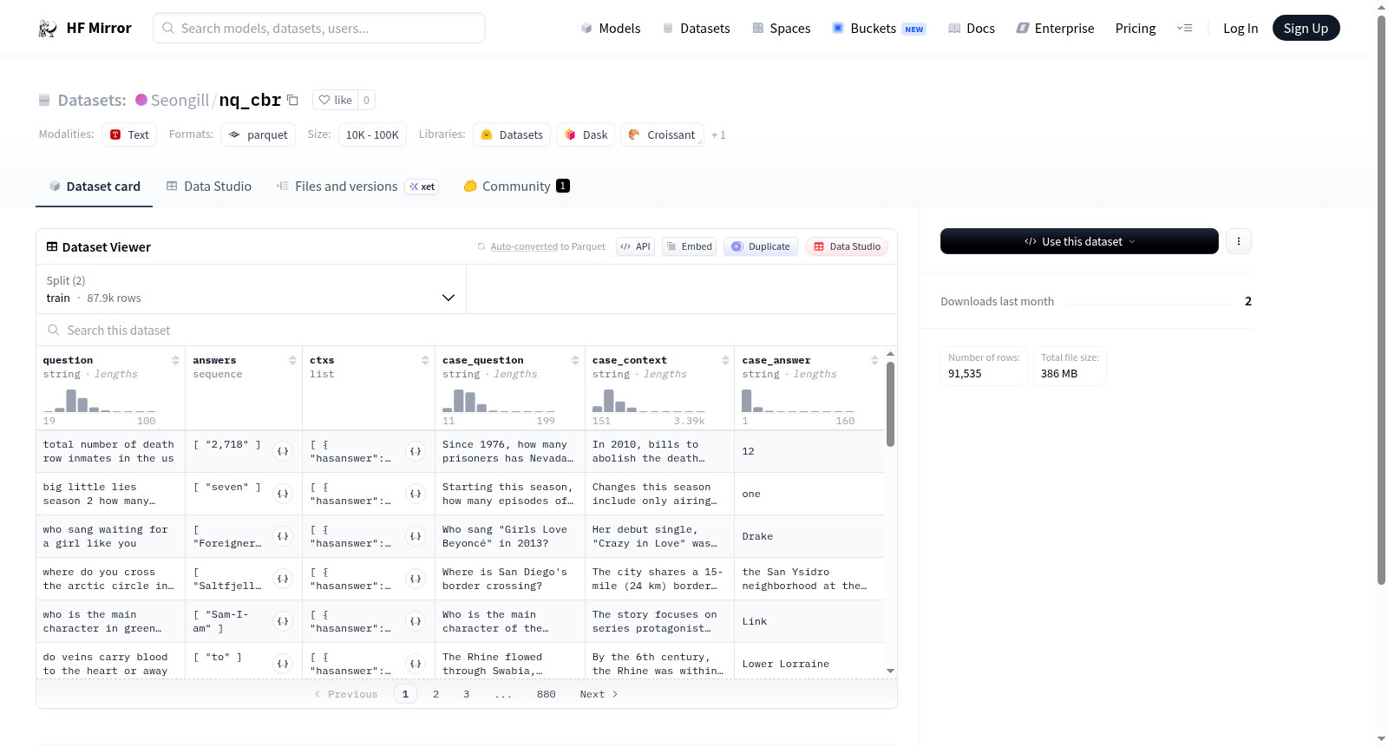Expand JSON for answers "seven" cell
1388x747 pixels.
283,494
